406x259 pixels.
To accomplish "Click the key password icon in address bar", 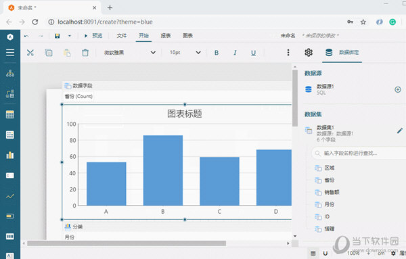I will tap(350, 22).
